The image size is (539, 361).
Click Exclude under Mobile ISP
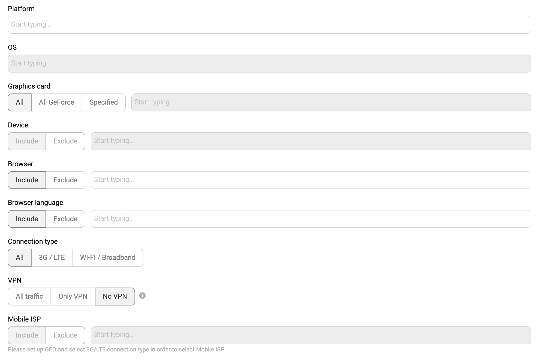(x=66, y=335)
